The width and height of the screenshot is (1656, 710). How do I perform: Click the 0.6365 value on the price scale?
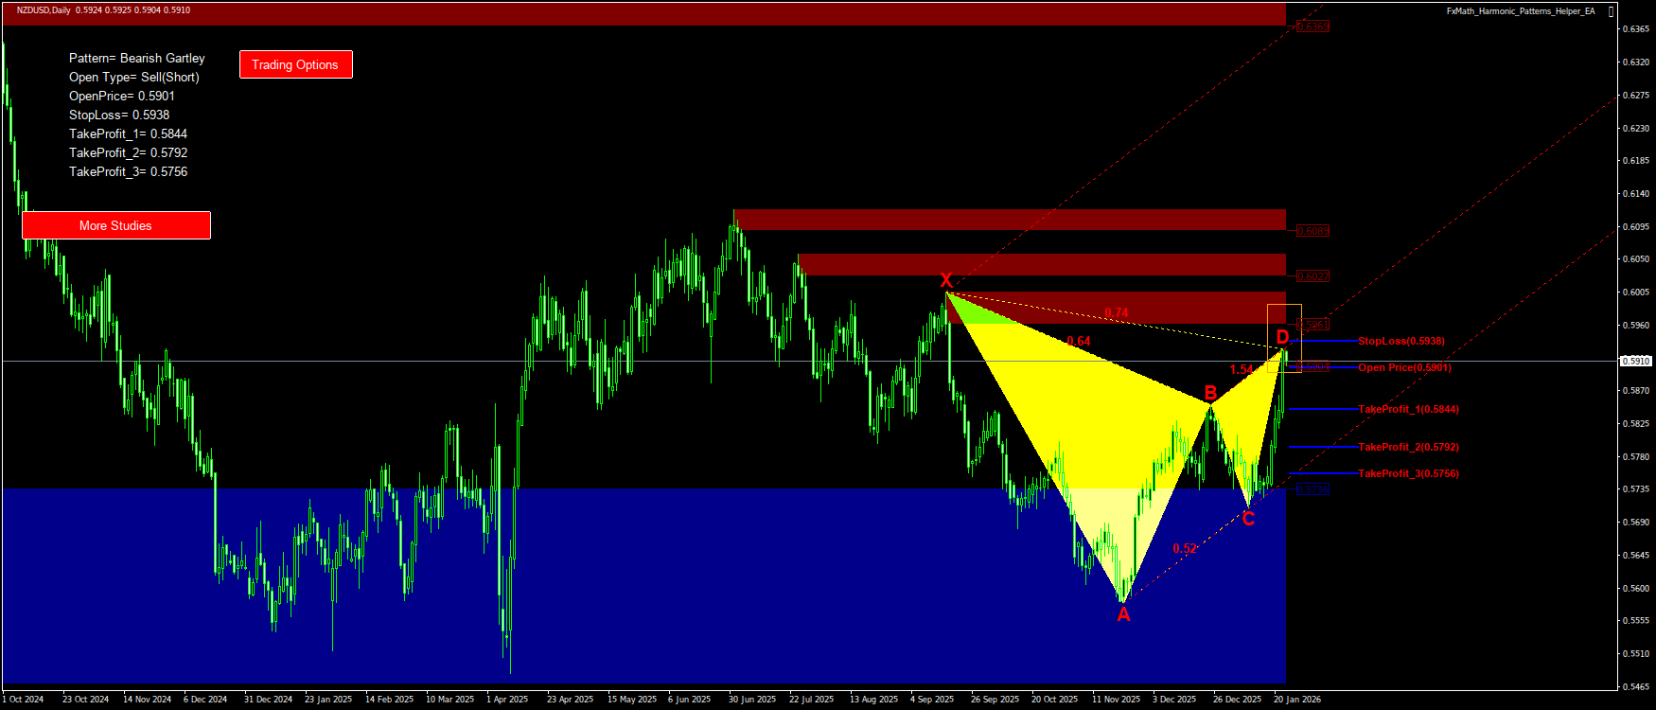click(1637, 29)
